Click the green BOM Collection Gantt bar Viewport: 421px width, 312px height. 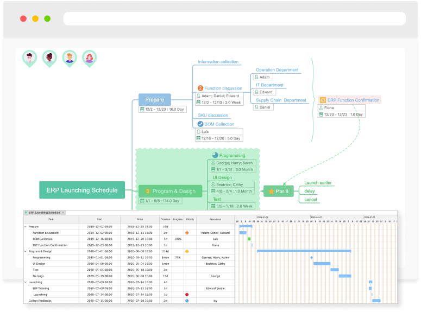click(x=249, y=239)
